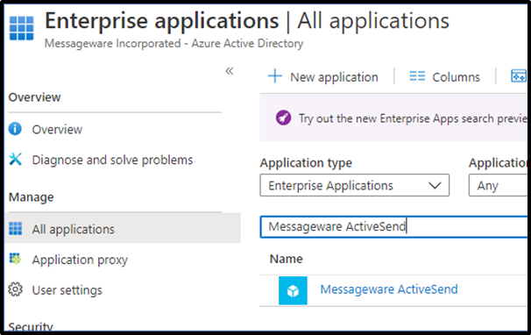The image size is (531, 335).
Task: Open the Any application status dropdown
Action: (x=499, y=185)
